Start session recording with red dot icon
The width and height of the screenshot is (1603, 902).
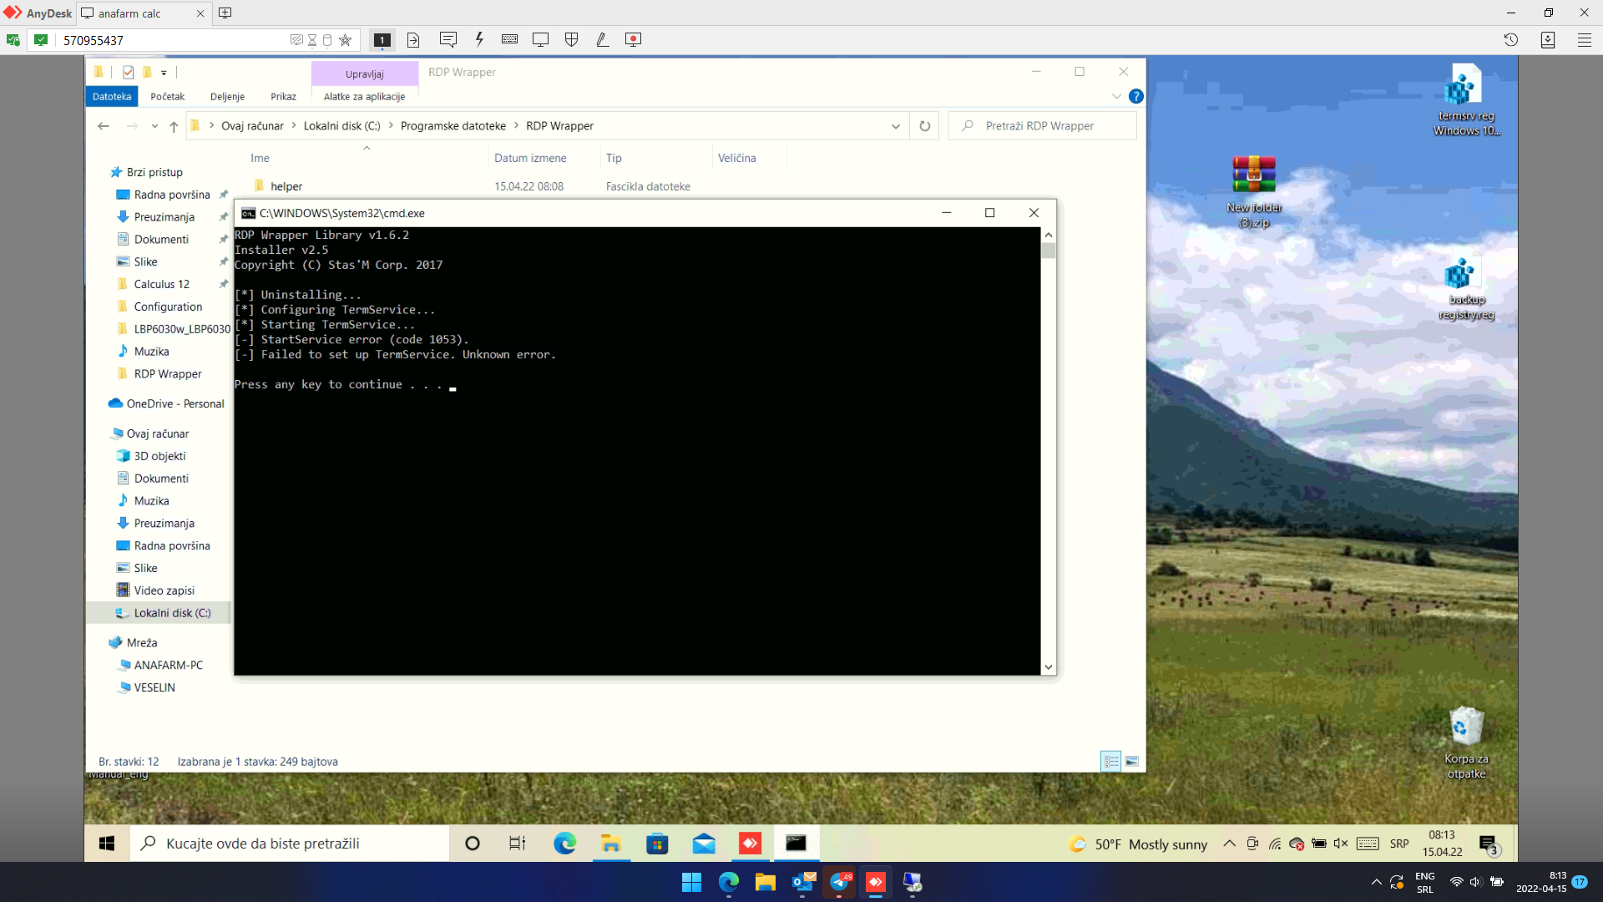click(x=633, y=39)
